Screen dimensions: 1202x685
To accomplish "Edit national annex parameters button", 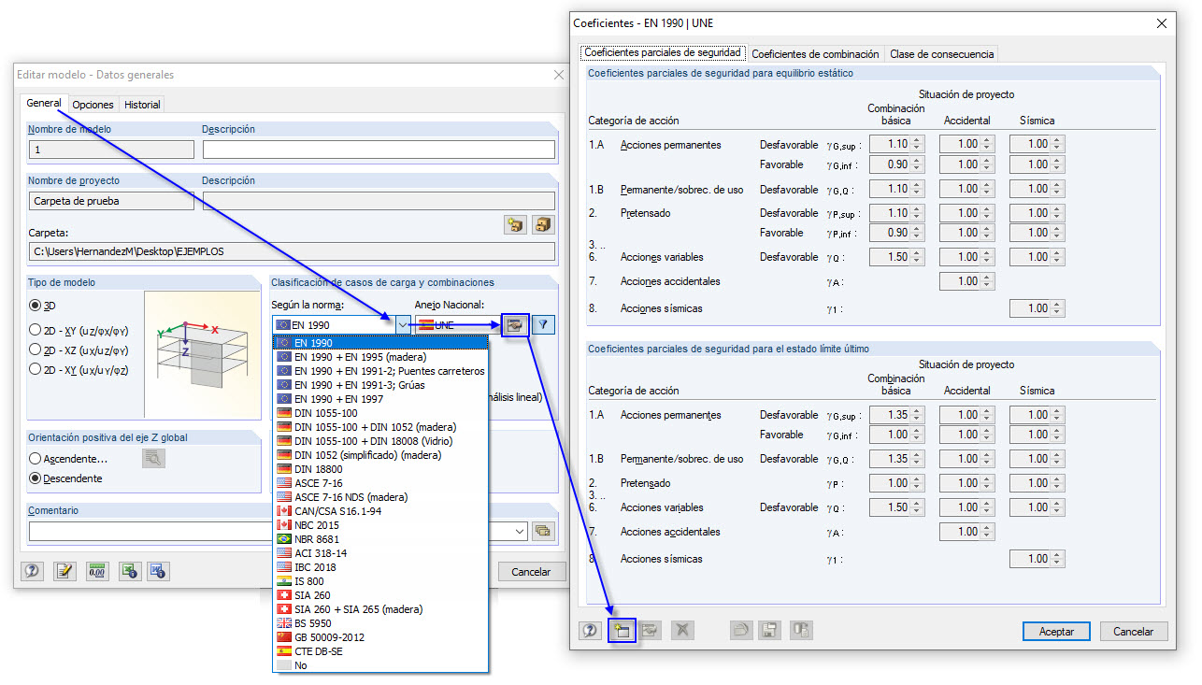I will (x=515, y=324).
